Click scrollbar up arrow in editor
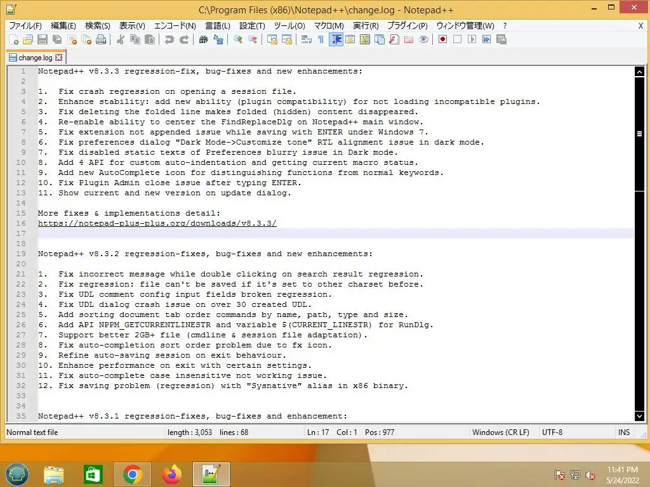Screen dimensions: 650x487 [x=639, y=72]
